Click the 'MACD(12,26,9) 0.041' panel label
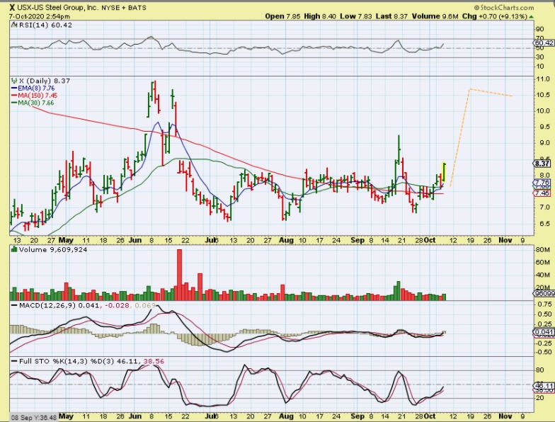The width and height of the screenshot is (555, 422). pos(59,305)
